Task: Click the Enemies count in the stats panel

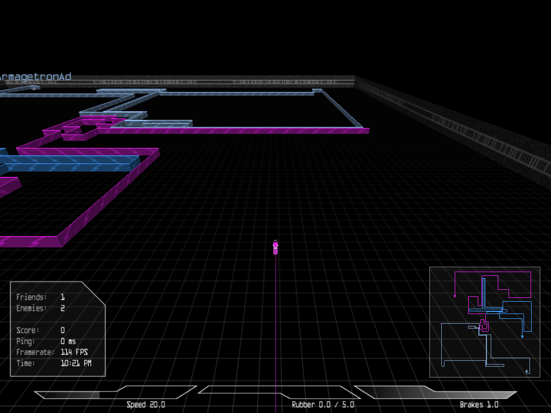Action: (62, 309)
